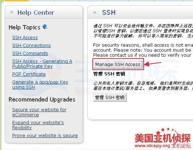Open the SSH Connections help topic

click(x=31, y=46)
